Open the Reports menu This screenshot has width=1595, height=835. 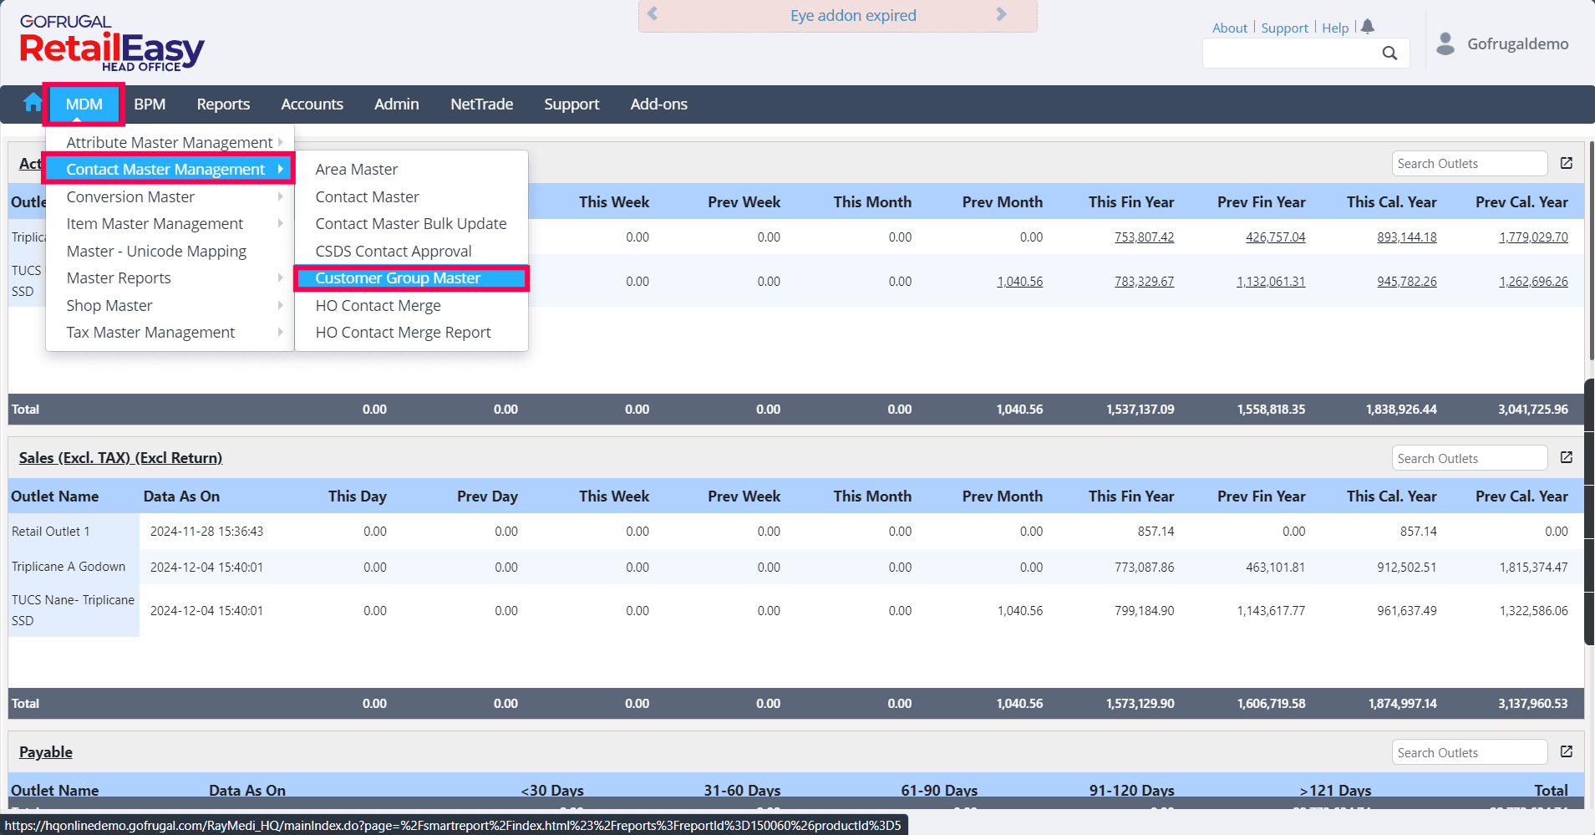click(x=223, y=104)
